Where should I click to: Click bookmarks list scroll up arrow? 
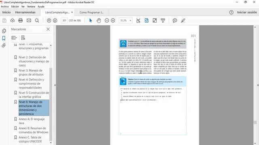pyautogui.click(x=51, y=46)
